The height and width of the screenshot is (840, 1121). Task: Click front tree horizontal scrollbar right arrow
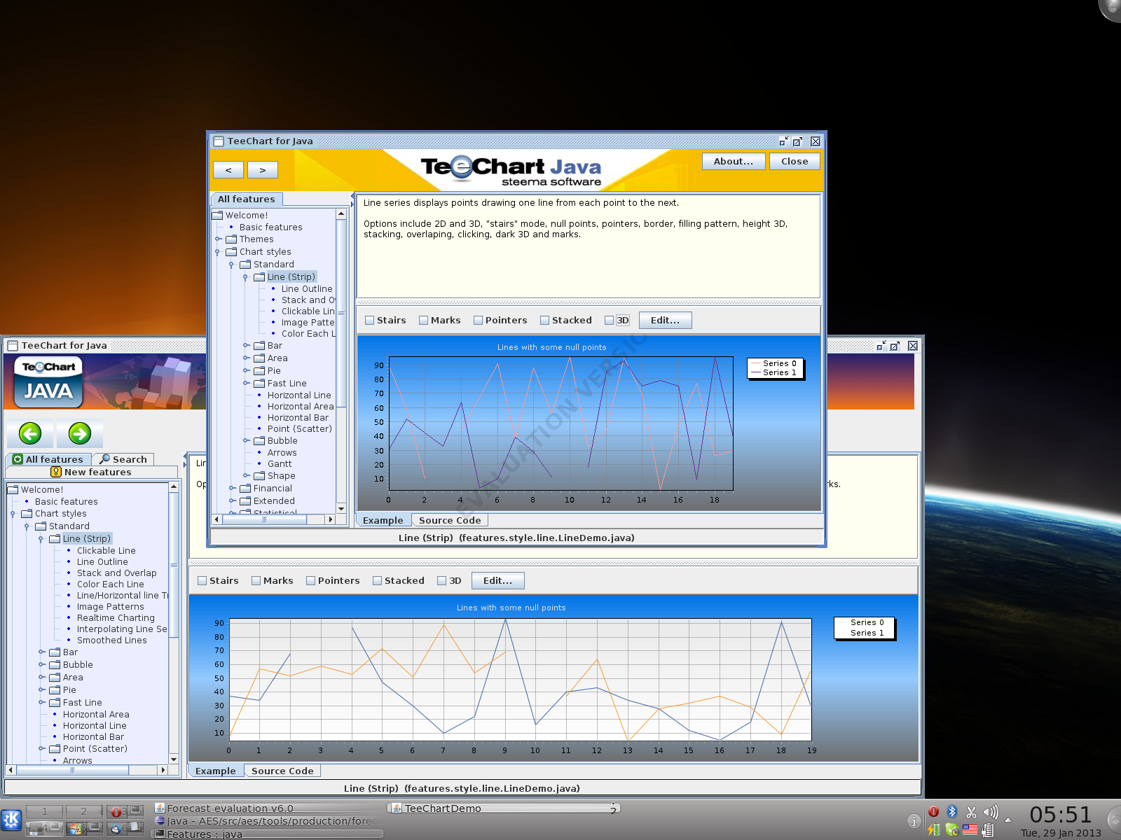330,519
